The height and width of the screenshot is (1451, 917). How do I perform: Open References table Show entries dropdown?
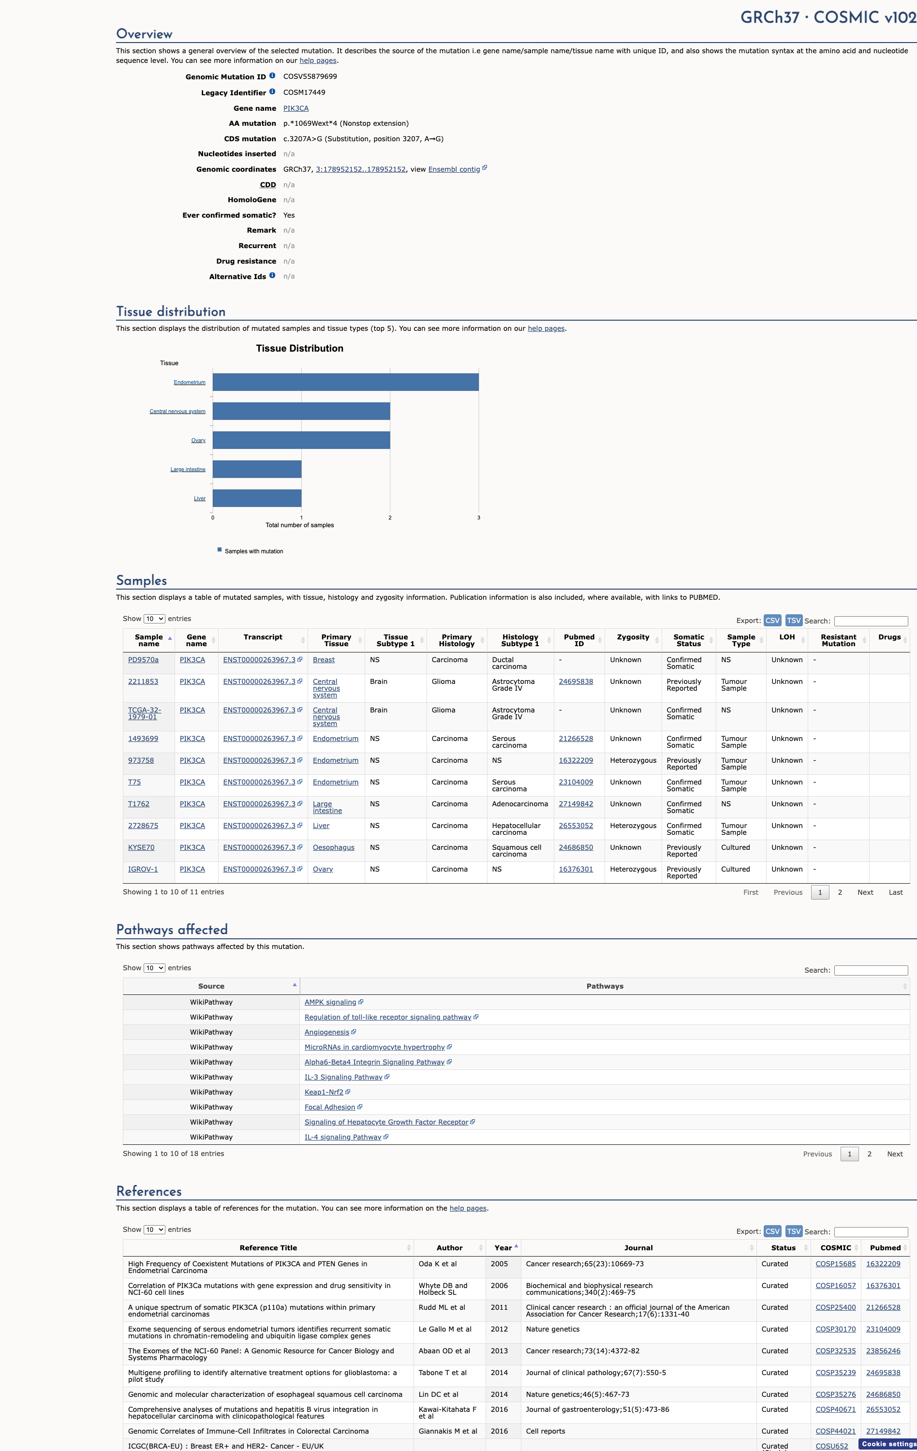pos(154,1229)
